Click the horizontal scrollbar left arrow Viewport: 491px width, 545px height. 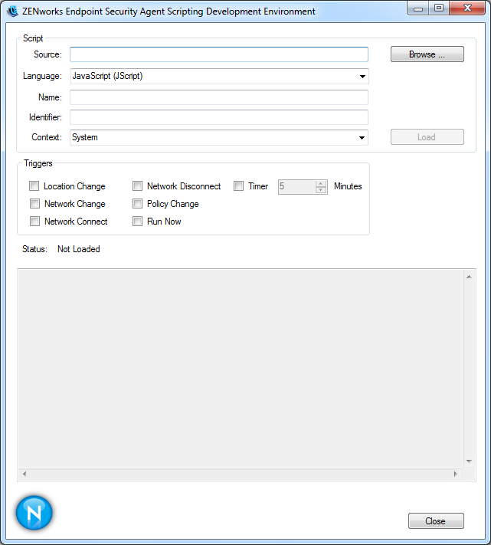pyautogui.click(x=25, y=474)
